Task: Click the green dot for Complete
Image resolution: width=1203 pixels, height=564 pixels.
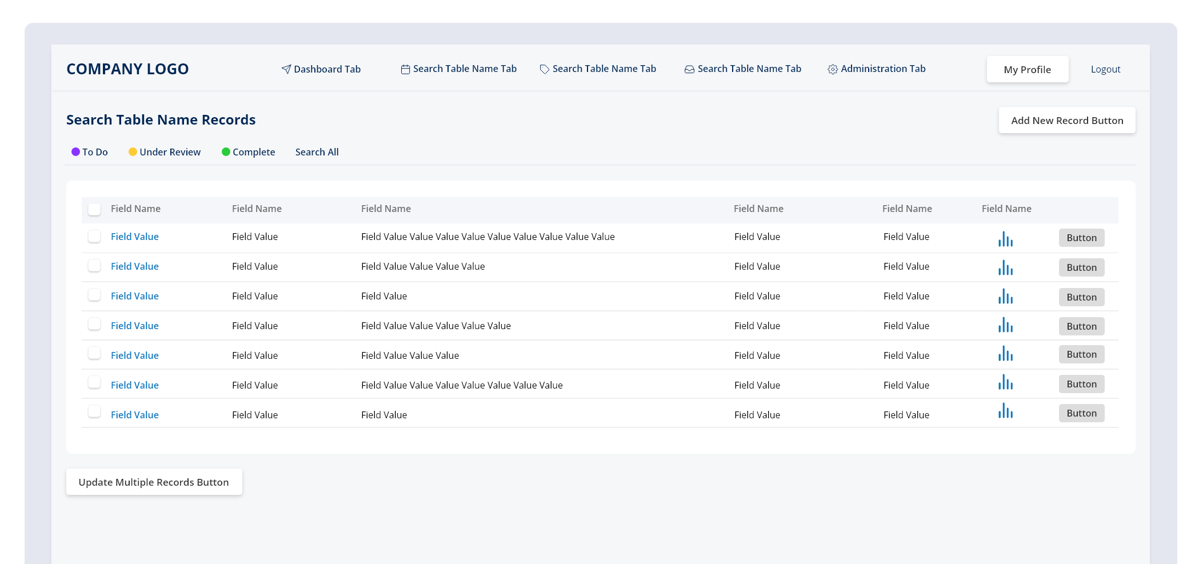Action: (226, 151)
